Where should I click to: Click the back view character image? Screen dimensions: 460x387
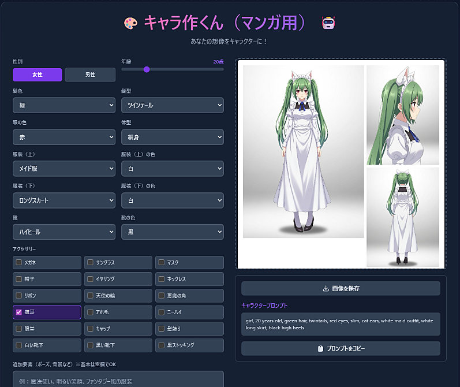402,217
